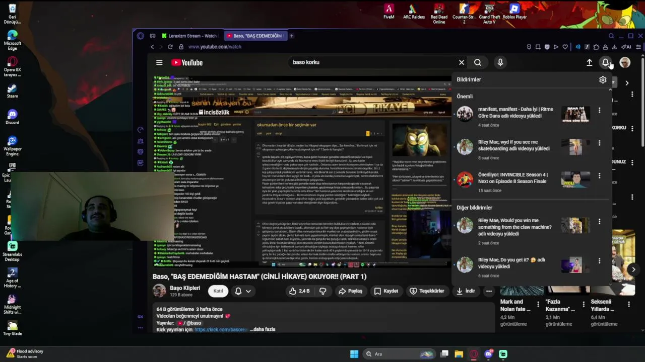
Task: Open the manifest 'Daha İyi' notification
Action: pos(524,116)
